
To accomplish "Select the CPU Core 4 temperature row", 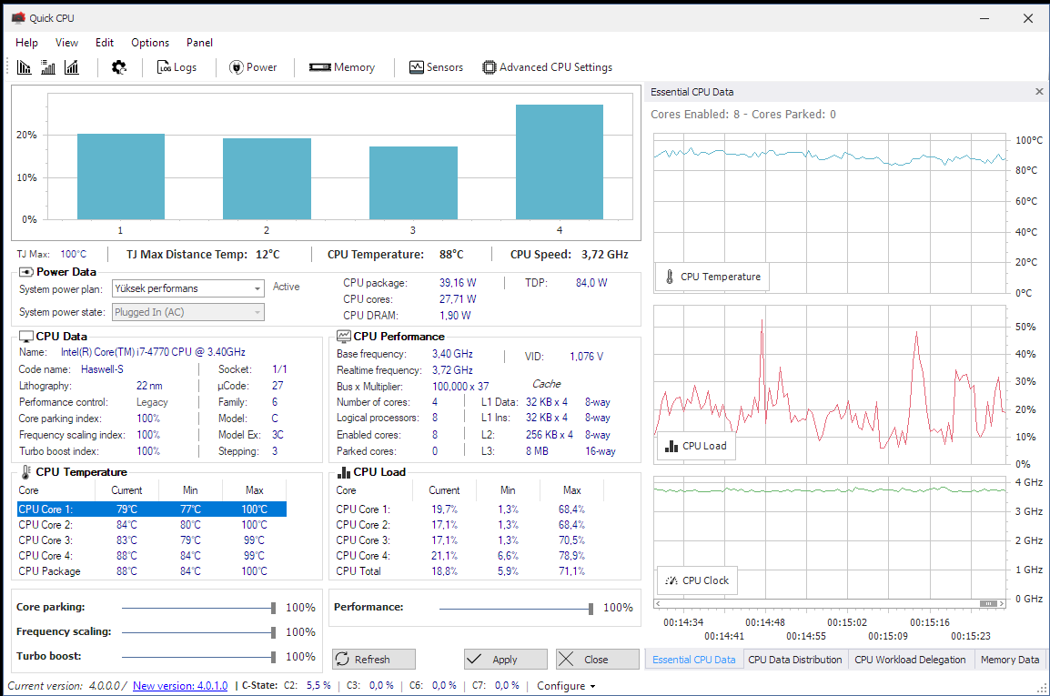I will point(151,555).
